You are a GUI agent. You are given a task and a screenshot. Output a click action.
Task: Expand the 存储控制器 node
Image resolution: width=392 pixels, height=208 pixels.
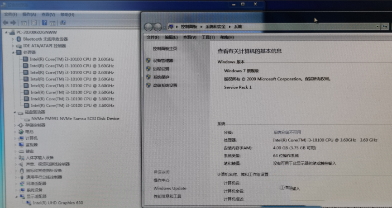coord(15,125)
